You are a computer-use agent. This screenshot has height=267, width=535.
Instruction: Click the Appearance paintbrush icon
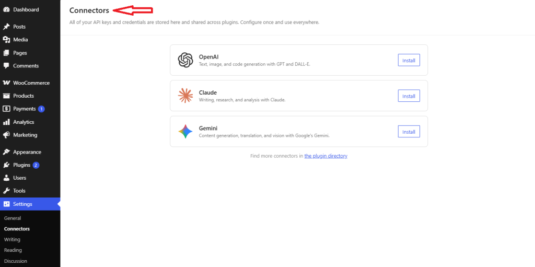tap(6, 152)
